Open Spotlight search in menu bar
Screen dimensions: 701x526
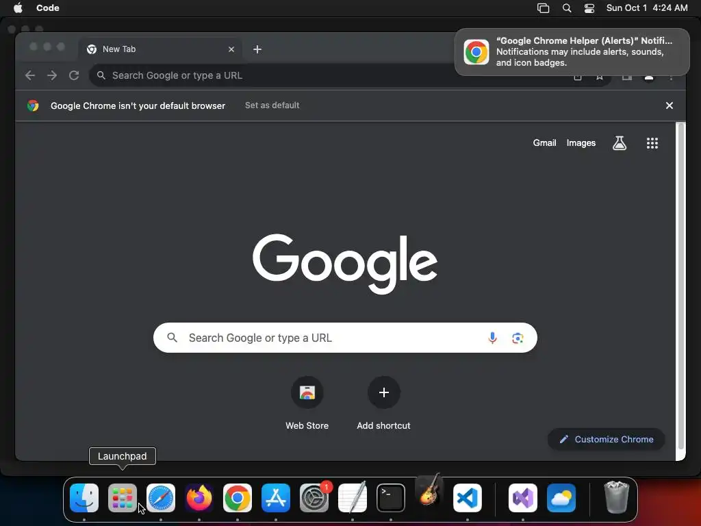click(x=566, y=8)
